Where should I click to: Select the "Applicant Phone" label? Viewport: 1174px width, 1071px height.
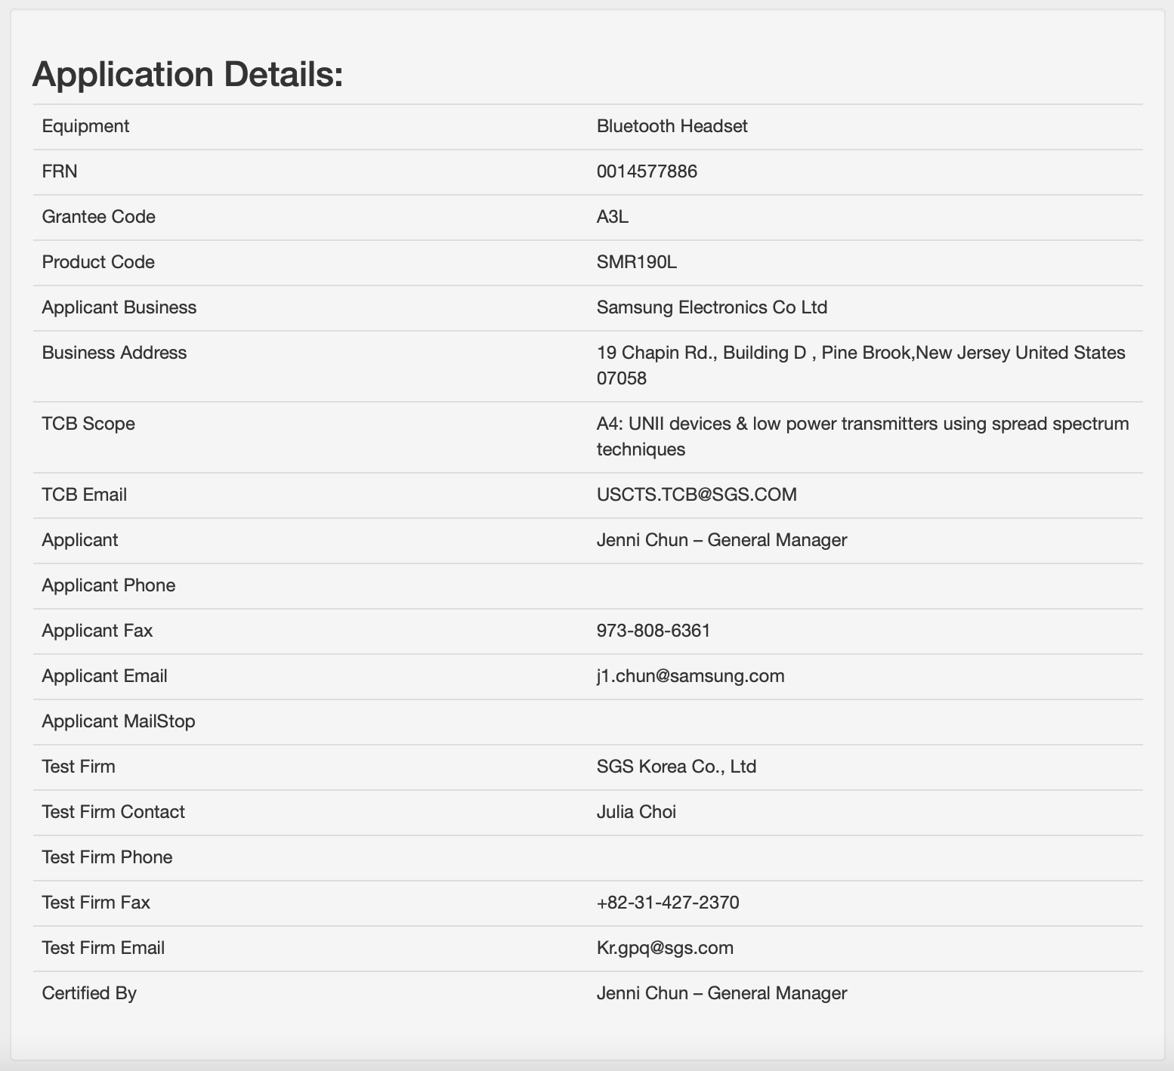click(109, 585)
